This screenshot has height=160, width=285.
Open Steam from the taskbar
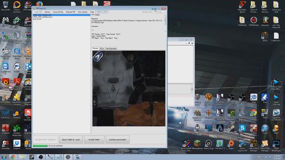(x=32, y=157)
